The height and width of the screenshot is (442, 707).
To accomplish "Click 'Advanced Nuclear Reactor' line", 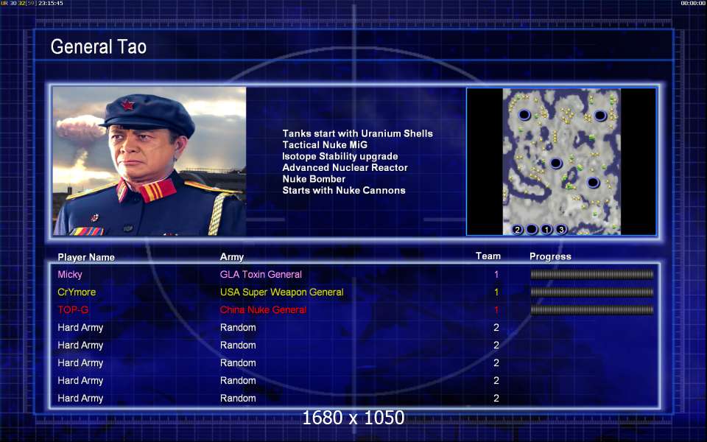I will click(x=345, y=168).
